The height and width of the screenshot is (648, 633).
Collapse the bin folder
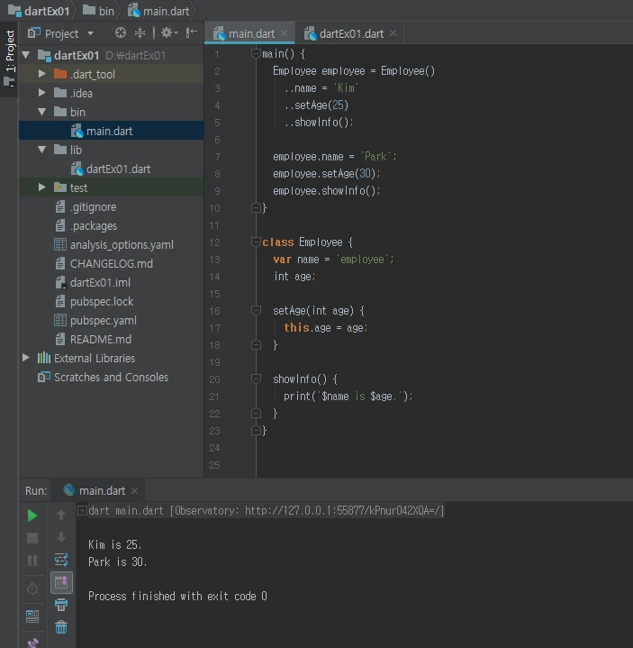click(41, 112)
